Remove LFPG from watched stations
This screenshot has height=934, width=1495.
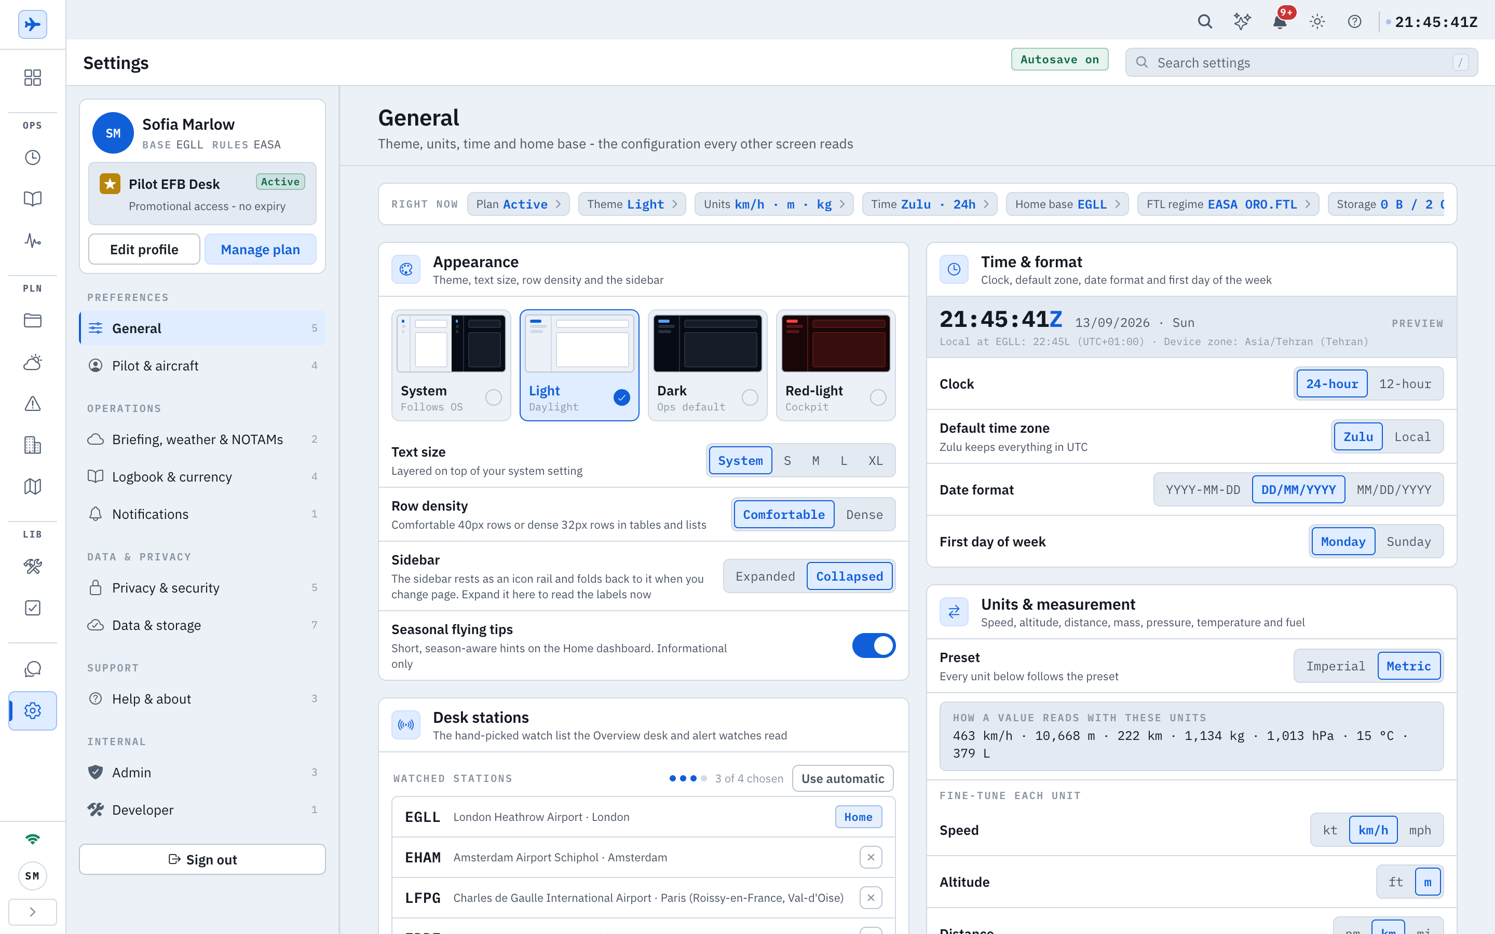click(871, 898)
